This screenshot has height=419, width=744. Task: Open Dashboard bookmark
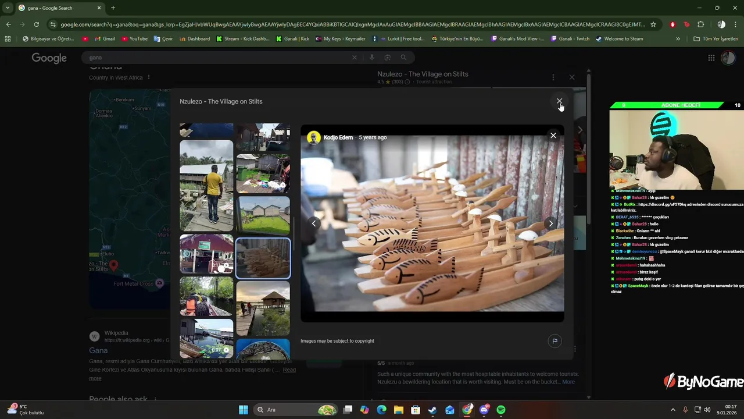(195, 39)
